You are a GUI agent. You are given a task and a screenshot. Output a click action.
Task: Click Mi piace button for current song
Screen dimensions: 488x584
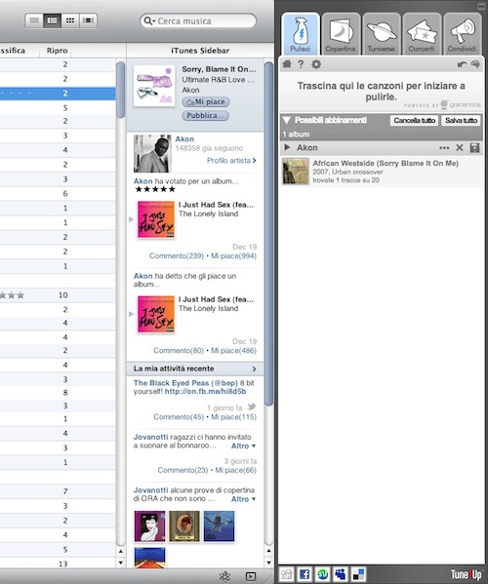tap(205, 101)
